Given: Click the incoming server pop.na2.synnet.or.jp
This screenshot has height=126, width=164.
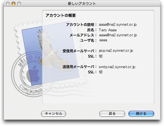Looking at the screenshot, I should [116, 51].
